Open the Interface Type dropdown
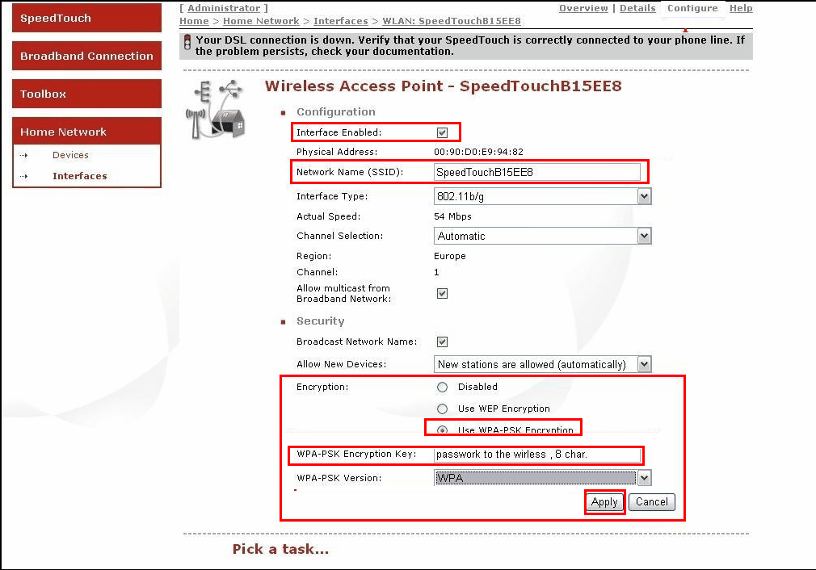Screen dimensions: 816x570 [644, 195]
